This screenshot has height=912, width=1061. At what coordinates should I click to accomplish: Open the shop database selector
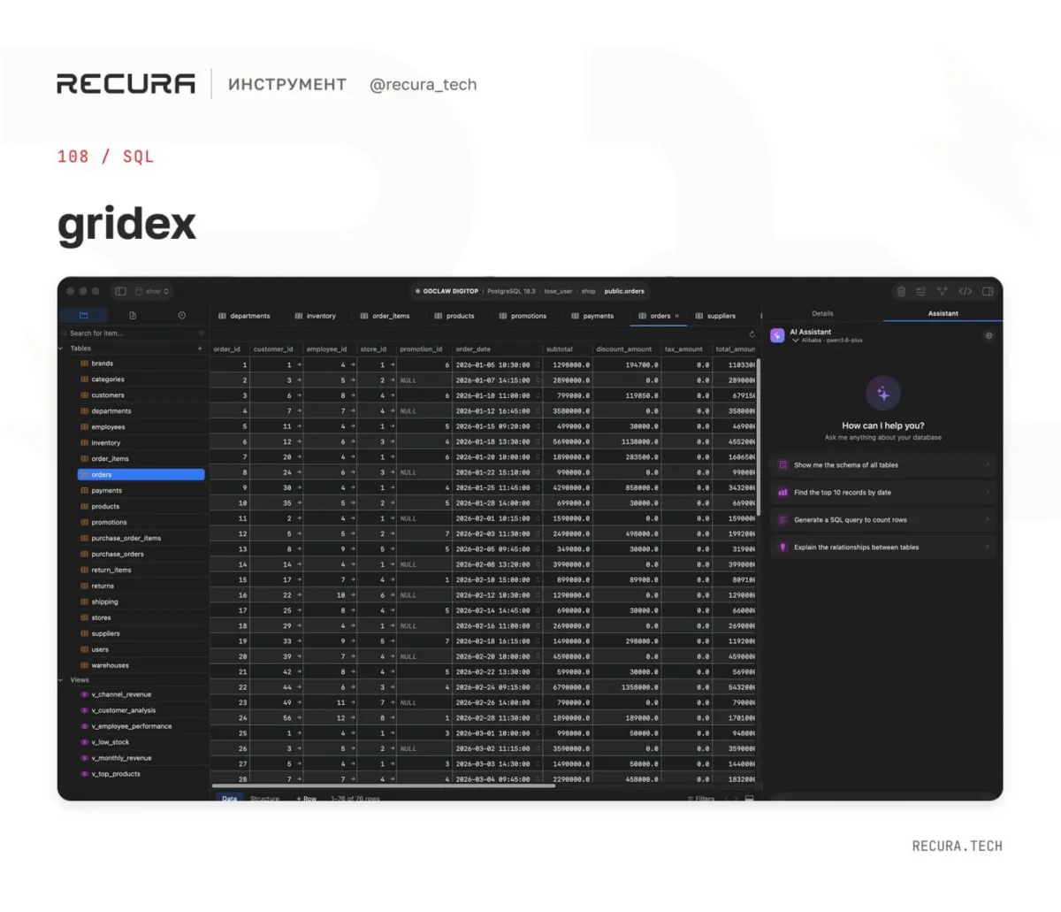pos(154,291)
